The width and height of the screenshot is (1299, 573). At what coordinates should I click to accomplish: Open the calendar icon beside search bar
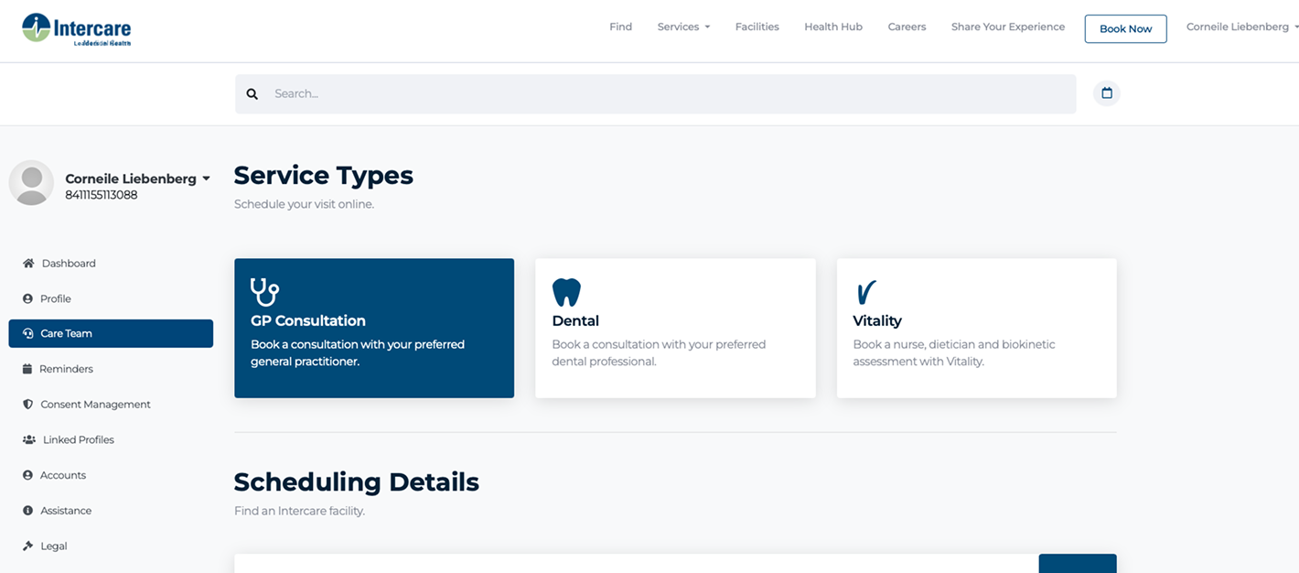(1107, 93)
